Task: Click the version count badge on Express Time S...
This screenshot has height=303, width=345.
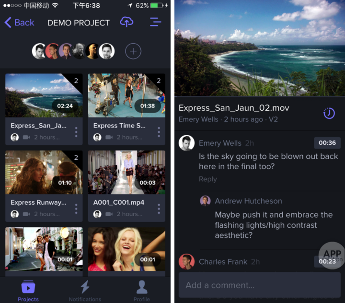Action: (159, 81)
